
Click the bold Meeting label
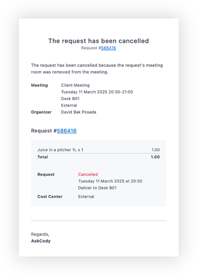(x=40, y=85)
